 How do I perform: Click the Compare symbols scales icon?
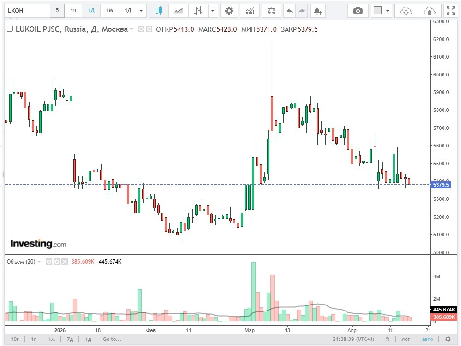(271, 11)
